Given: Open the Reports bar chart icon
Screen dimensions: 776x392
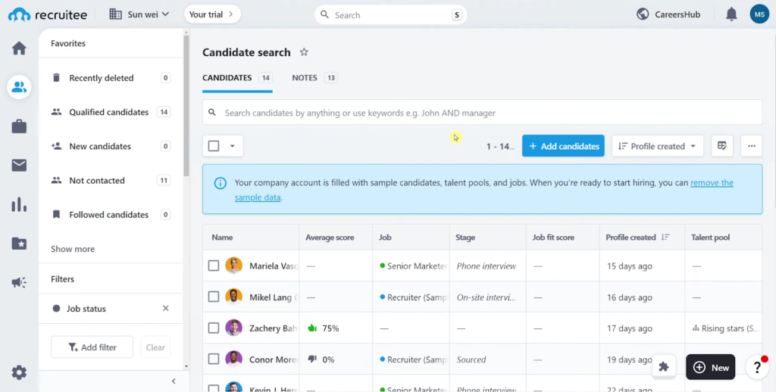Looking at the screenshot, I should click(19, 204).
